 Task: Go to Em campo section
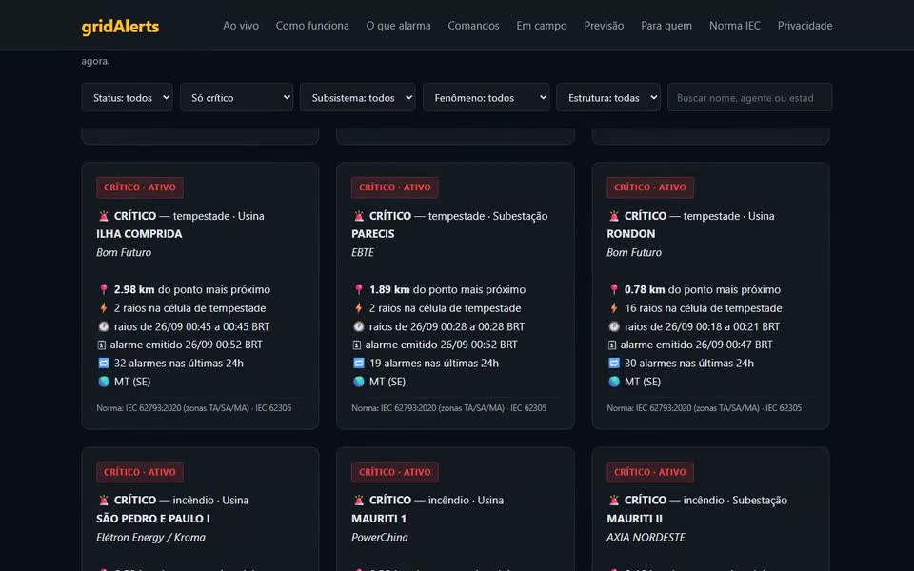tap(542, 26)
